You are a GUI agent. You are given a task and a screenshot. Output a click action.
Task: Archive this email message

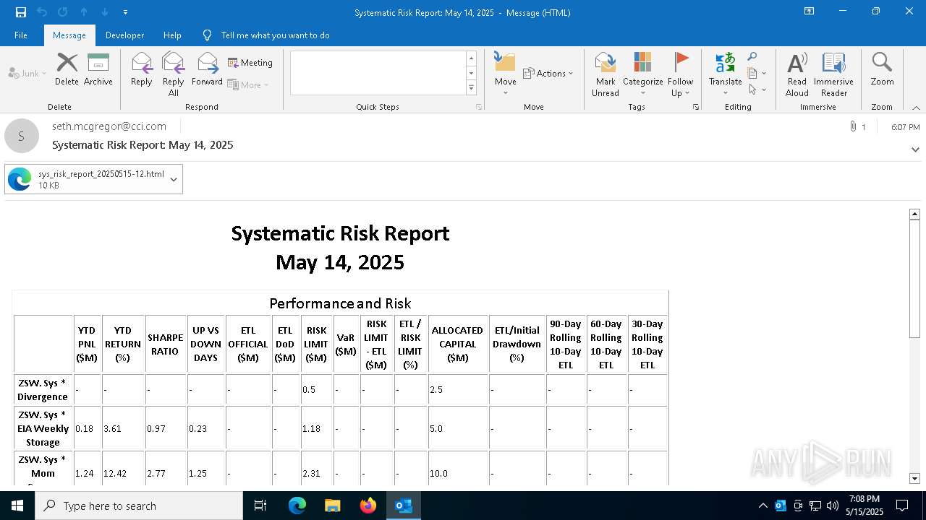pos(98,70)
